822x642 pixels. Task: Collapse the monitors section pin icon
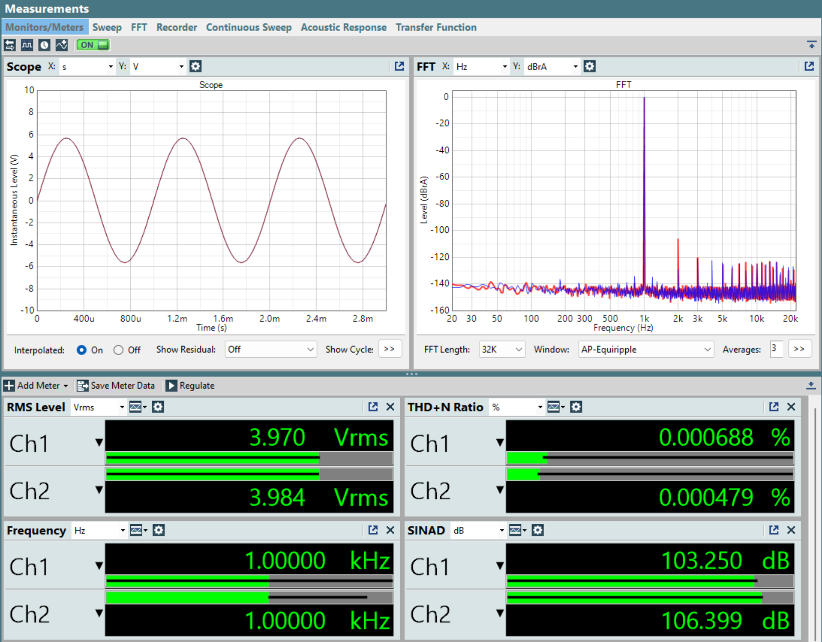[811, 45]
